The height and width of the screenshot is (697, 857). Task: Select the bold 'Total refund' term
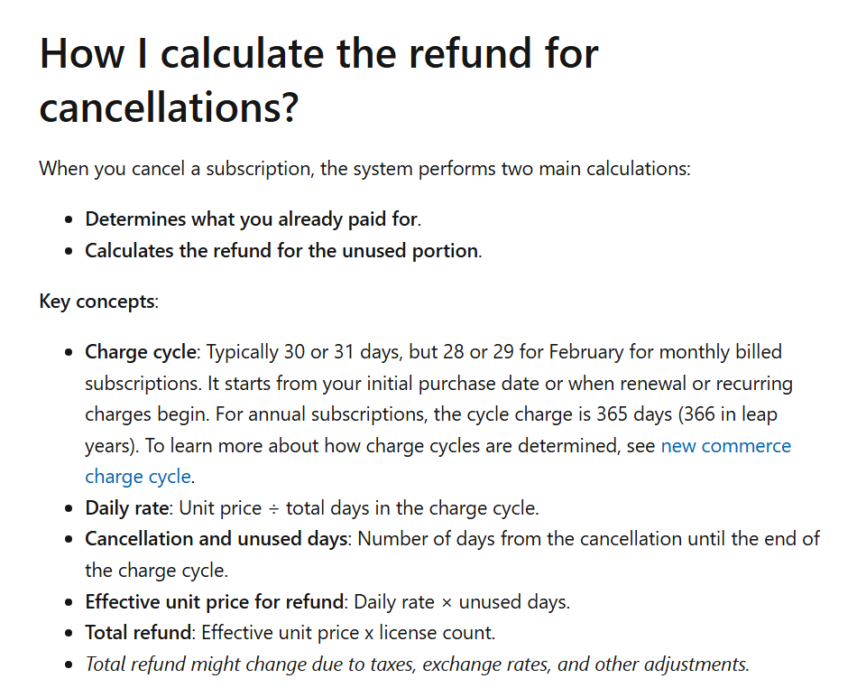point(138,633)
